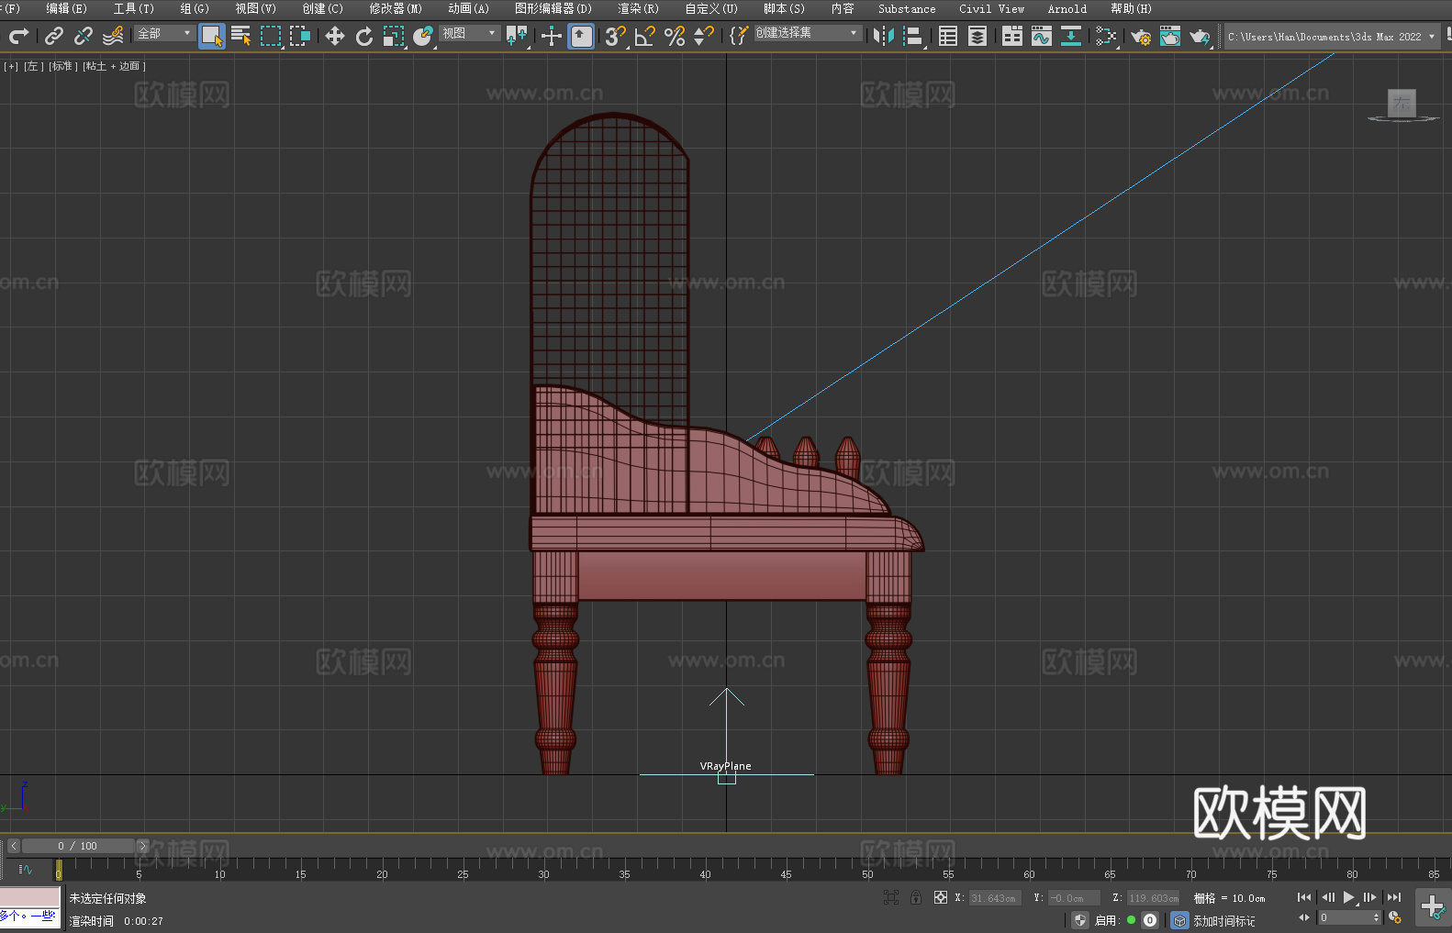The image size is (1452, 933).
Task: Open the Curve Editor from toolbar
Action: 1041,36
